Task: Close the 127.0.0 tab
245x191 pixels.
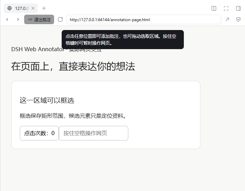Action: point(33,8)
